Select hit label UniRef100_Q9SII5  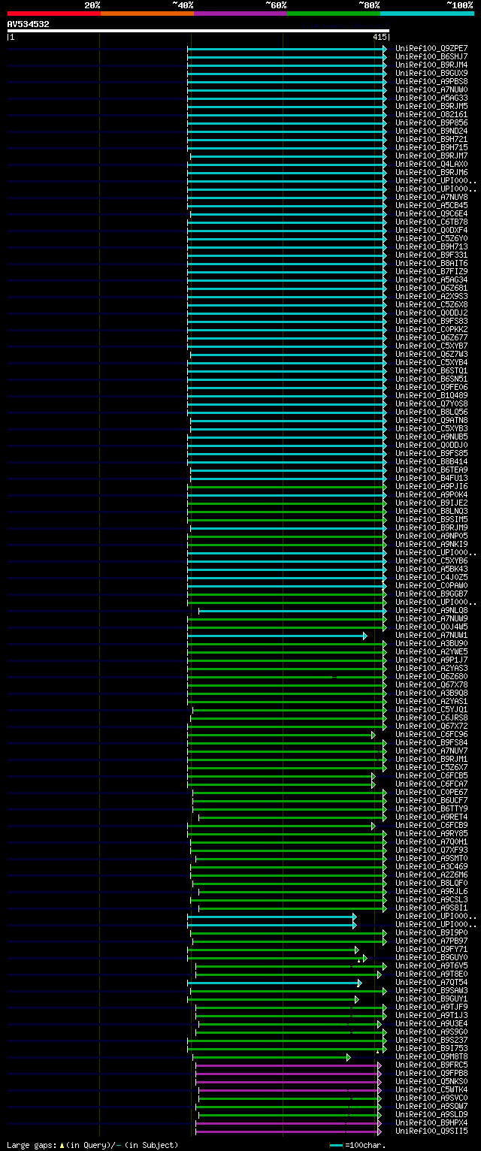[431, 1131]
